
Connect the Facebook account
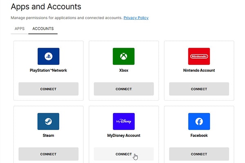(199, 154)
